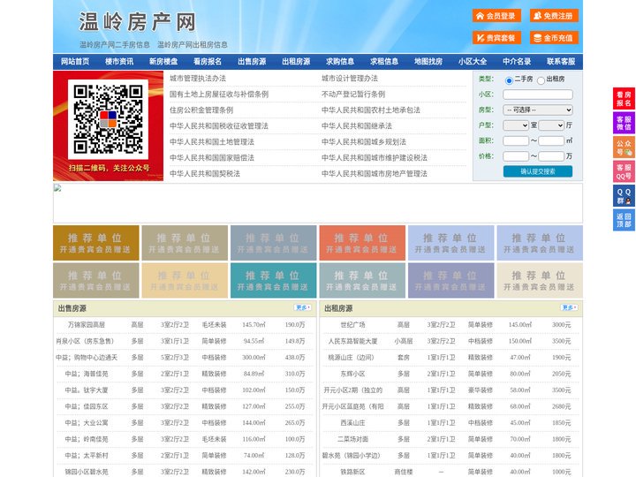This screenshot has width=636, height=477.
Task: Click the 确认提交搜索 search button
Action: (x=538, y=171)
